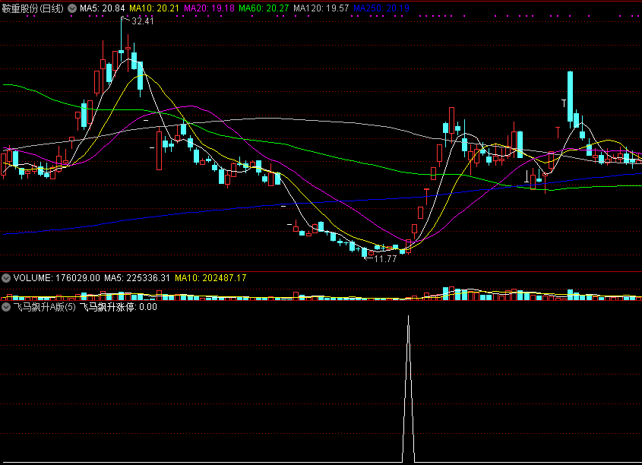Click the 飞马飙升涨停: 0.00 value label
The height and width of the screenshot is (465, 642).
tap(119, 307)
